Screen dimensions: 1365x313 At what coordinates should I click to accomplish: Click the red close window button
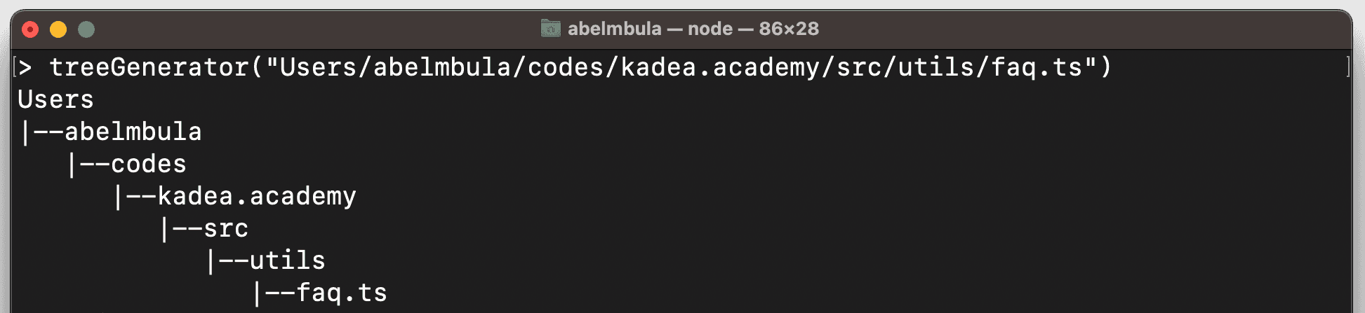click(x=30, y=29)
